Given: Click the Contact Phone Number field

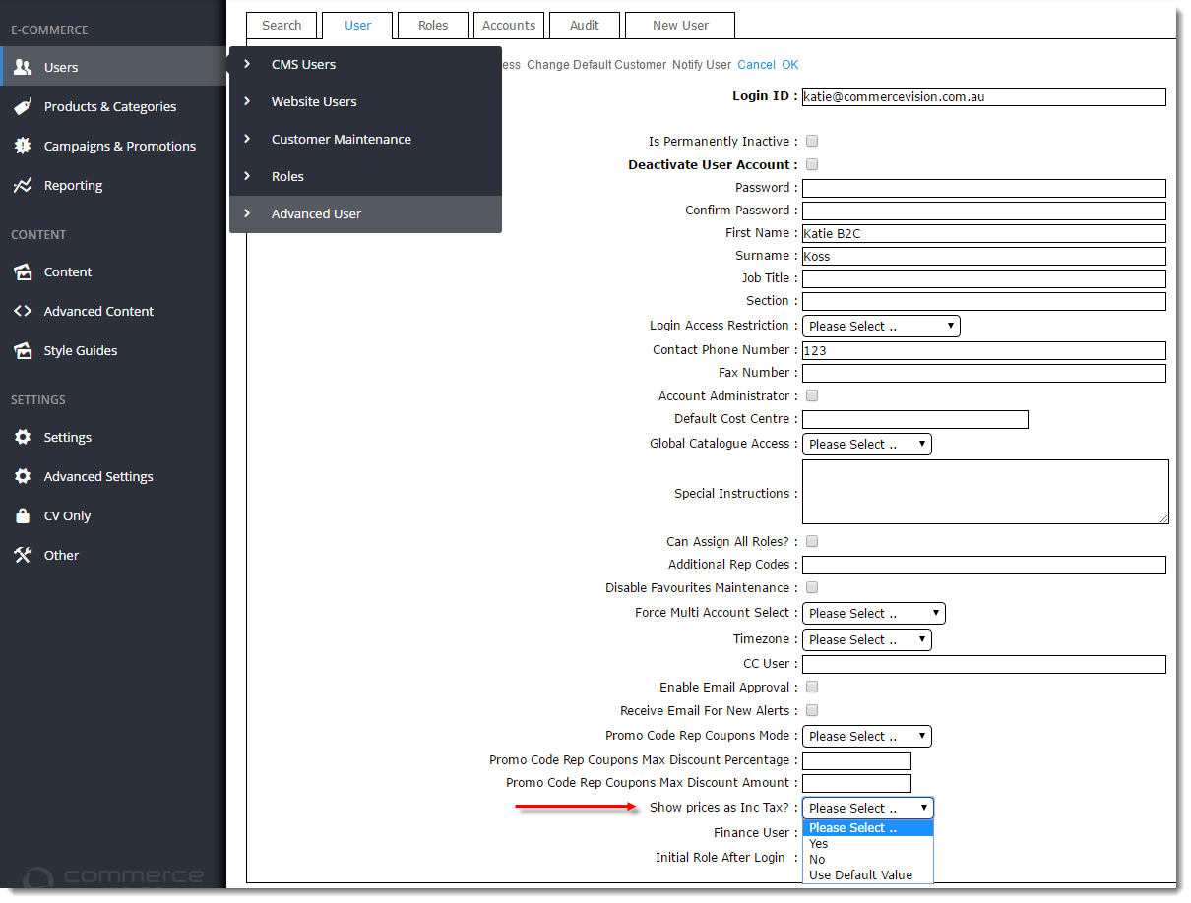Looking at the screenshot, I should (x=984, y=350).
